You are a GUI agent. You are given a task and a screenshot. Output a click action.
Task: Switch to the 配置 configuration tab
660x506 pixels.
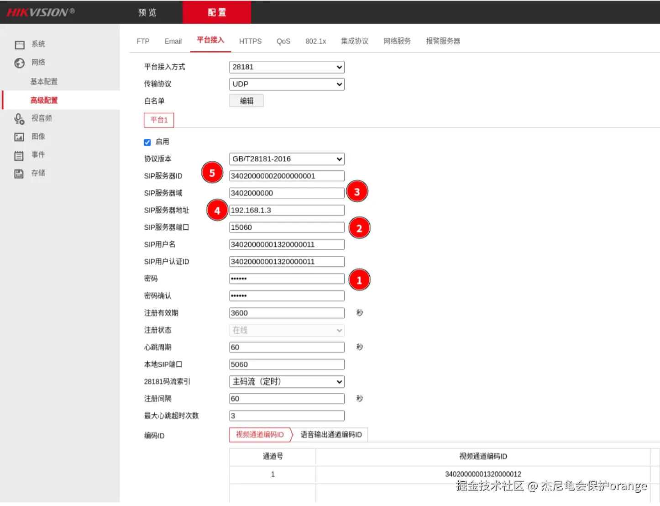tap(217, 12)
